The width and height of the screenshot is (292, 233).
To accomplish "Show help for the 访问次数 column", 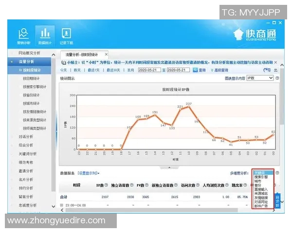I will click(198, 185).
